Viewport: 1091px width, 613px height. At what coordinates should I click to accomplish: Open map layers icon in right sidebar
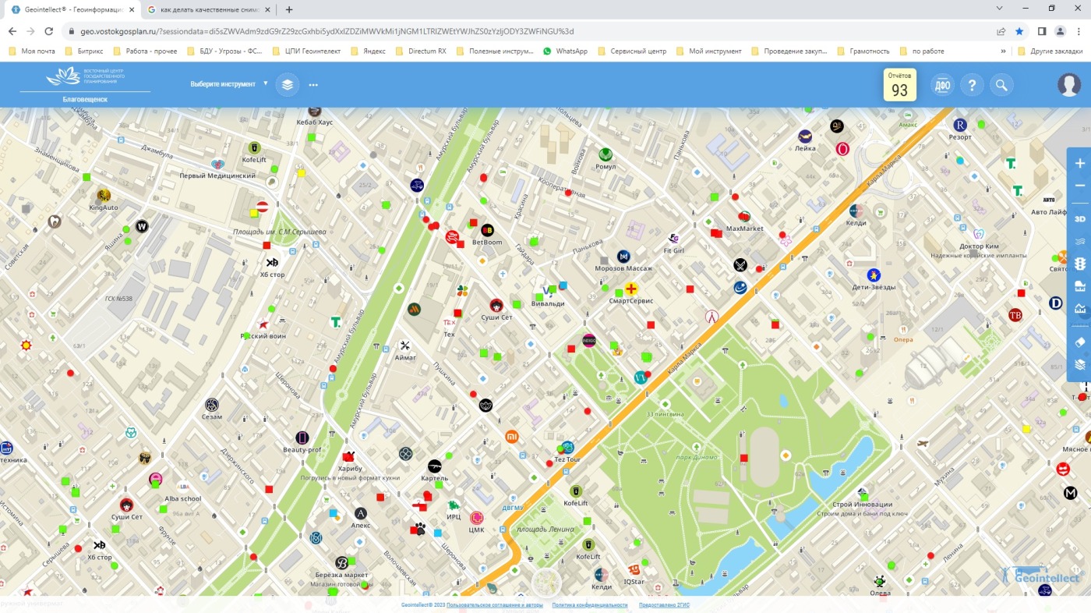(1079, 364)
